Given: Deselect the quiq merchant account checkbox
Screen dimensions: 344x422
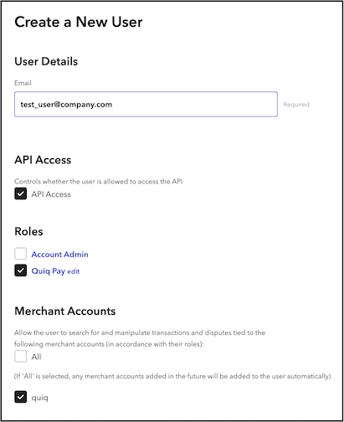Looking at the screenshot, I should tap(21, 397).
